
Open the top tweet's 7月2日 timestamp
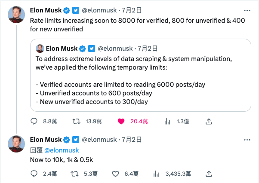point(132,10)
